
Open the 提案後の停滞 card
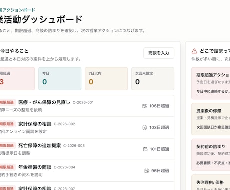point(211,119)
